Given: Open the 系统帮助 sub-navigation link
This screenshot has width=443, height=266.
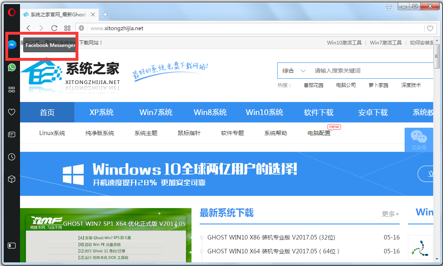Looking at the screenshot, I should point(276,133).
